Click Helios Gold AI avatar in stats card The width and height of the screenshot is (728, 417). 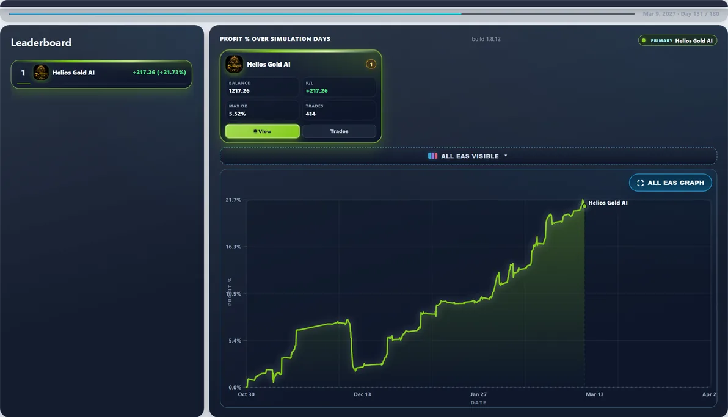[234, 64]
